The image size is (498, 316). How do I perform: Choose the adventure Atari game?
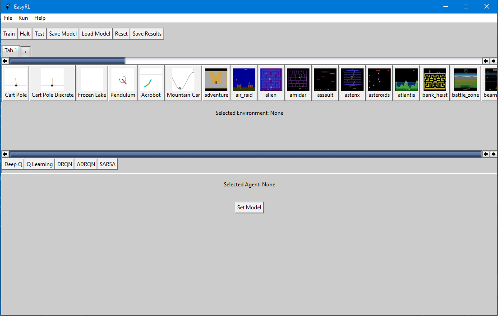point(216,83)
